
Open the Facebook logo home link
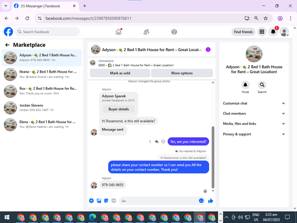click(x=8, y=32)
